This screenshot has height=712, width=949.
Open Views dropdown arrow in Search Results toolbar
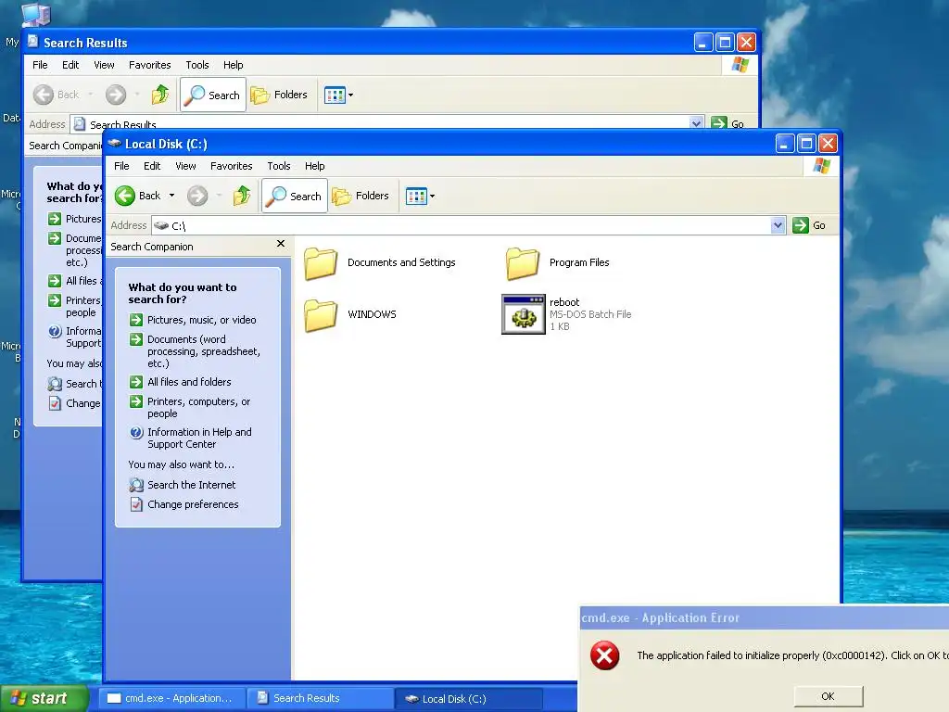pyautogui.click(x=350, y=95)
